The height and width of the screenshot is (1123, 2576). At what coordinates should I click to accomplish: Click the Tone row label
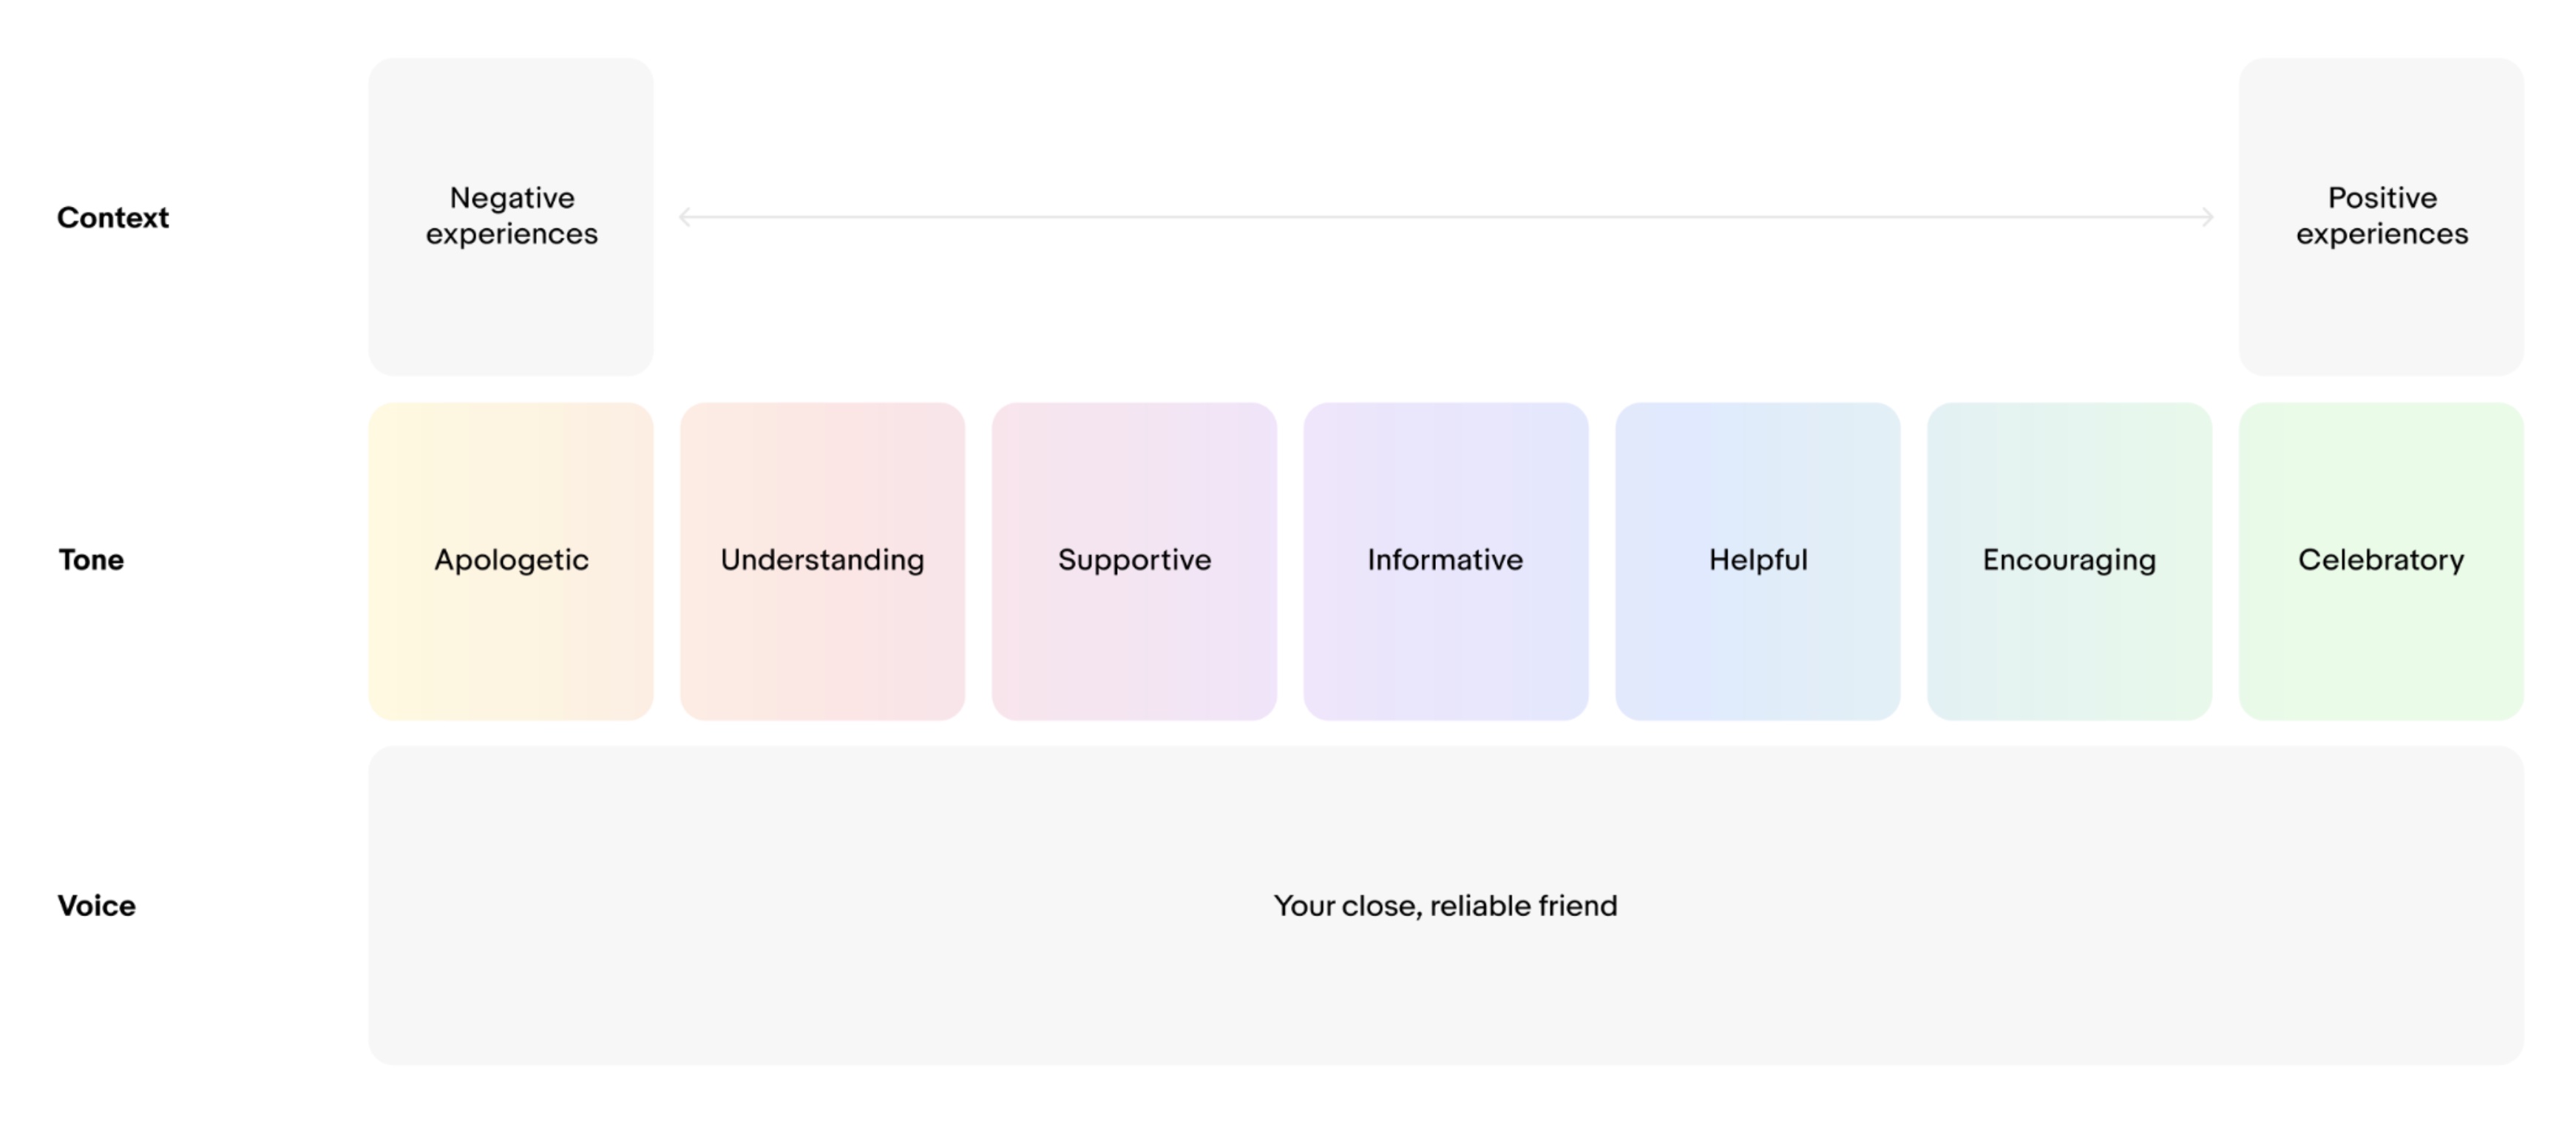click(91, 559)
